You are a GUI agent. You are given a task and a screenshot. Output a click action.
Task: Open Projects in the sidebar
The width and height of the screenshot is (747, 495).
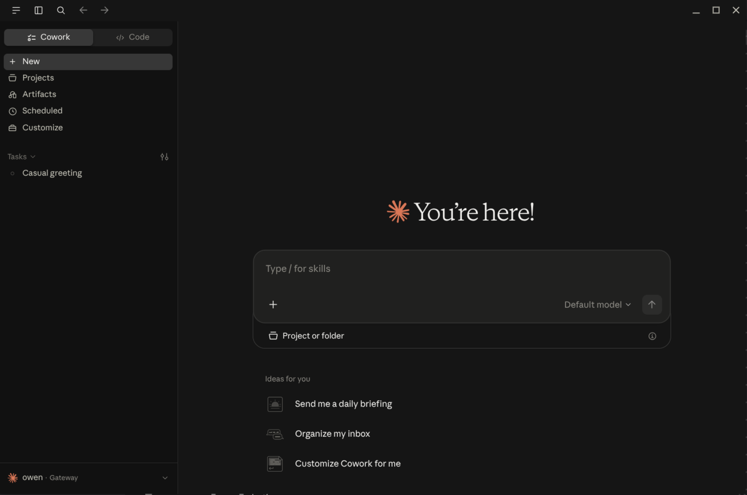88,78
